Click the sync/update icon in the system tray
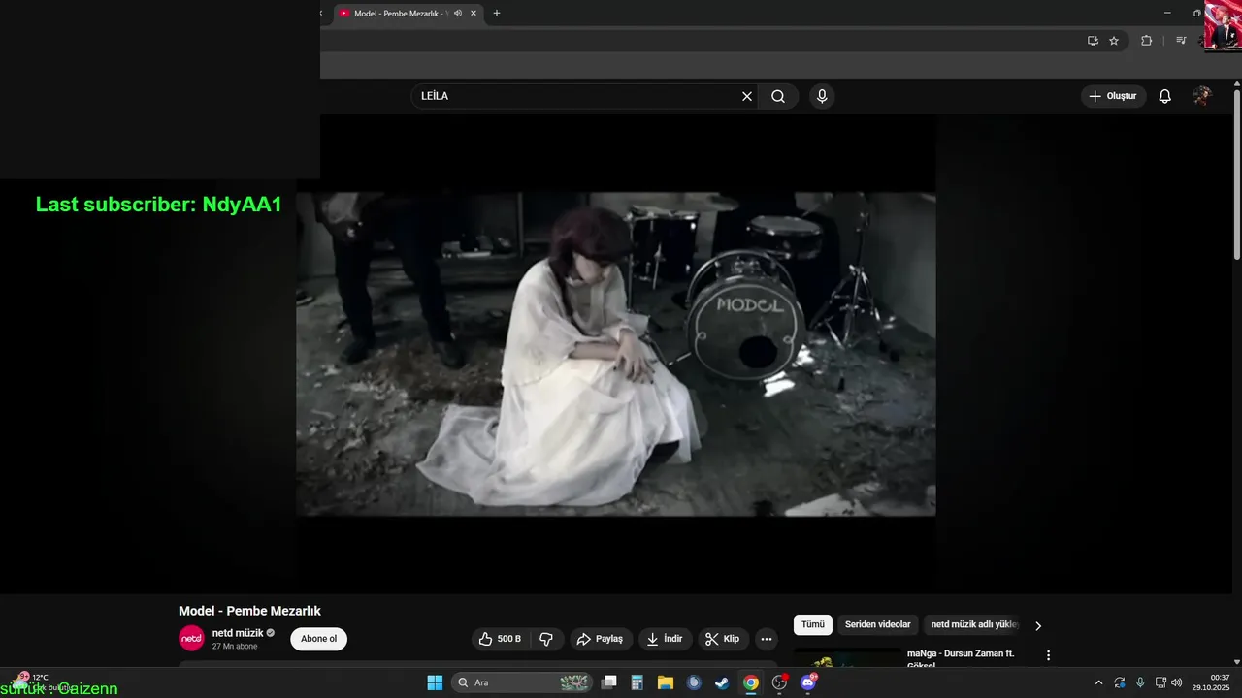Screen dimensions: 1242x698 coord(1120,682)
